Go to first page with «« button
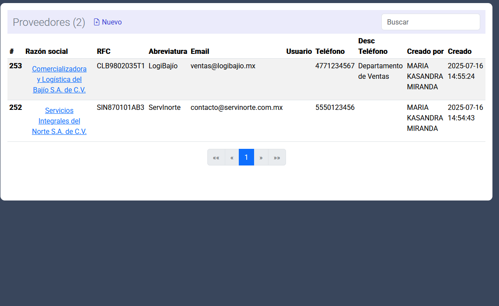 pyautogui.click(x=216, y=157)
